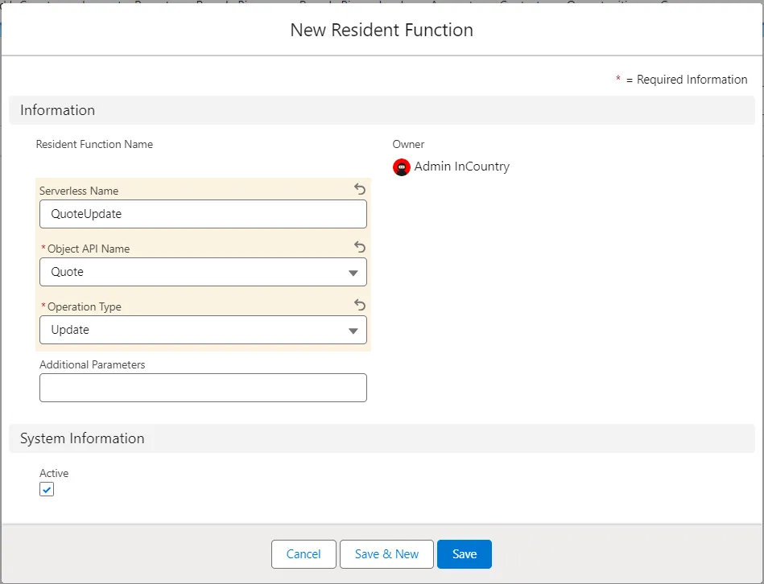Image resolution: width=764 pixels, height=584 pixels.
Task: Click the undo icon for Object API Name
Action: click(x=360, y=248)
